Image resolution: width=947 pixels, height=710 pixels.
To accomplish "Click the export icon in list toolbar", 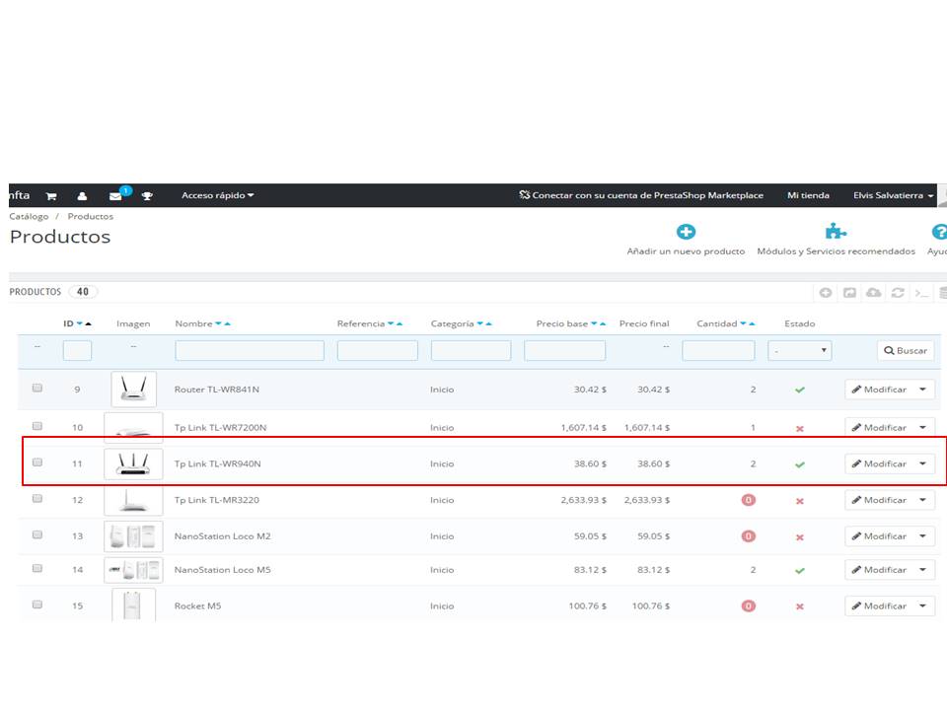I will [x=849, y=293].
